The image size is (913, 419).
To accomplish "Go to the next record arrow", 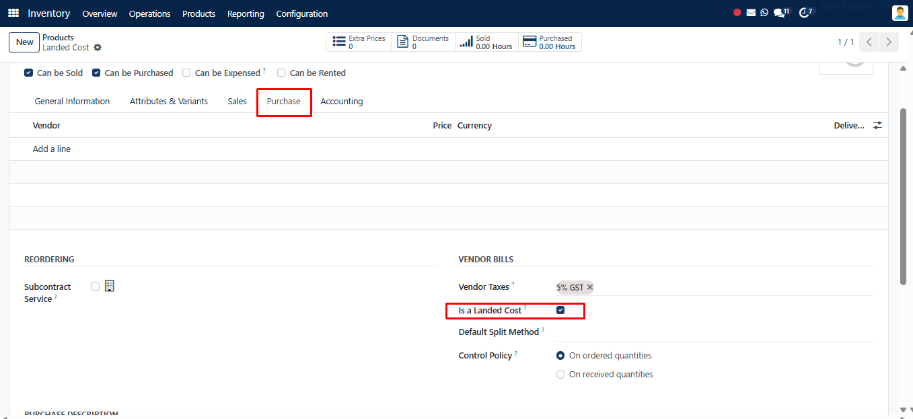I will tap(889, 42).
